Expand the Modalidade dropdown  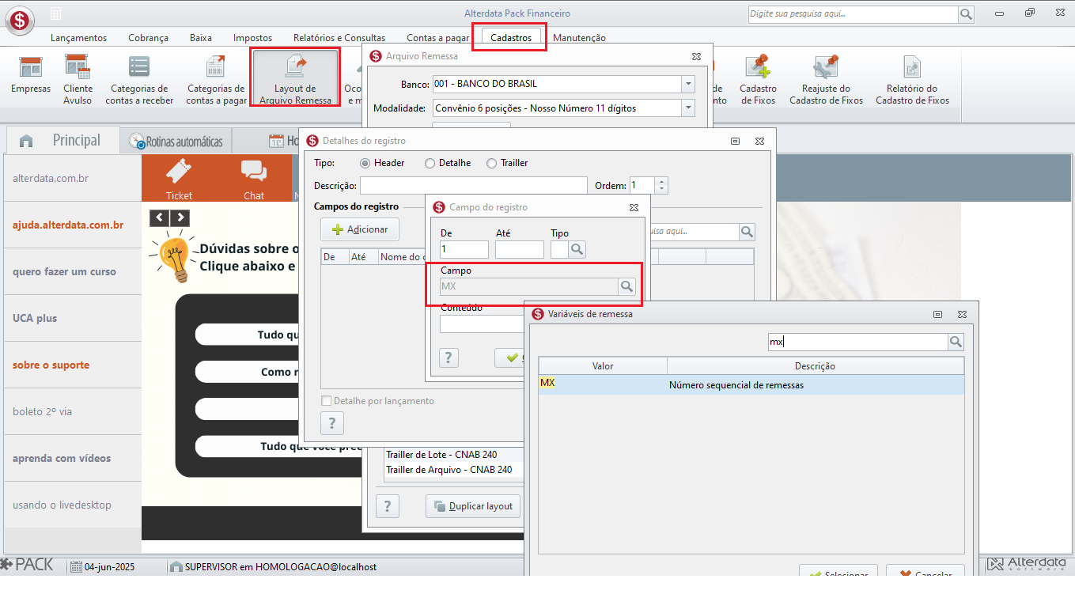point(688,108)
